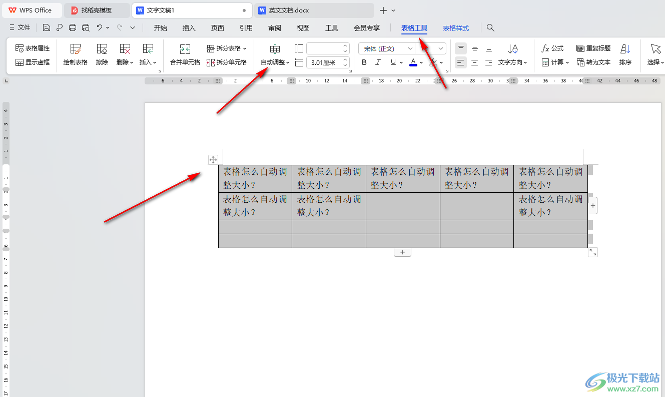665x397 pixels.
Task: Align cell text right
Action: (489, 62)
